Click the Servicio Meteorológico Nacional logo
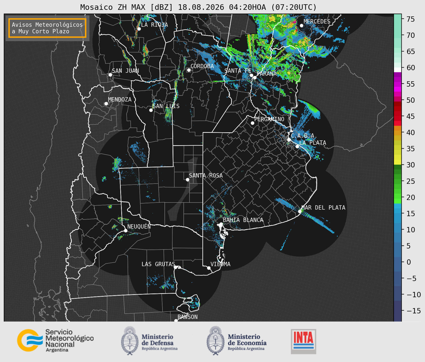 click(x=55, y=340)
